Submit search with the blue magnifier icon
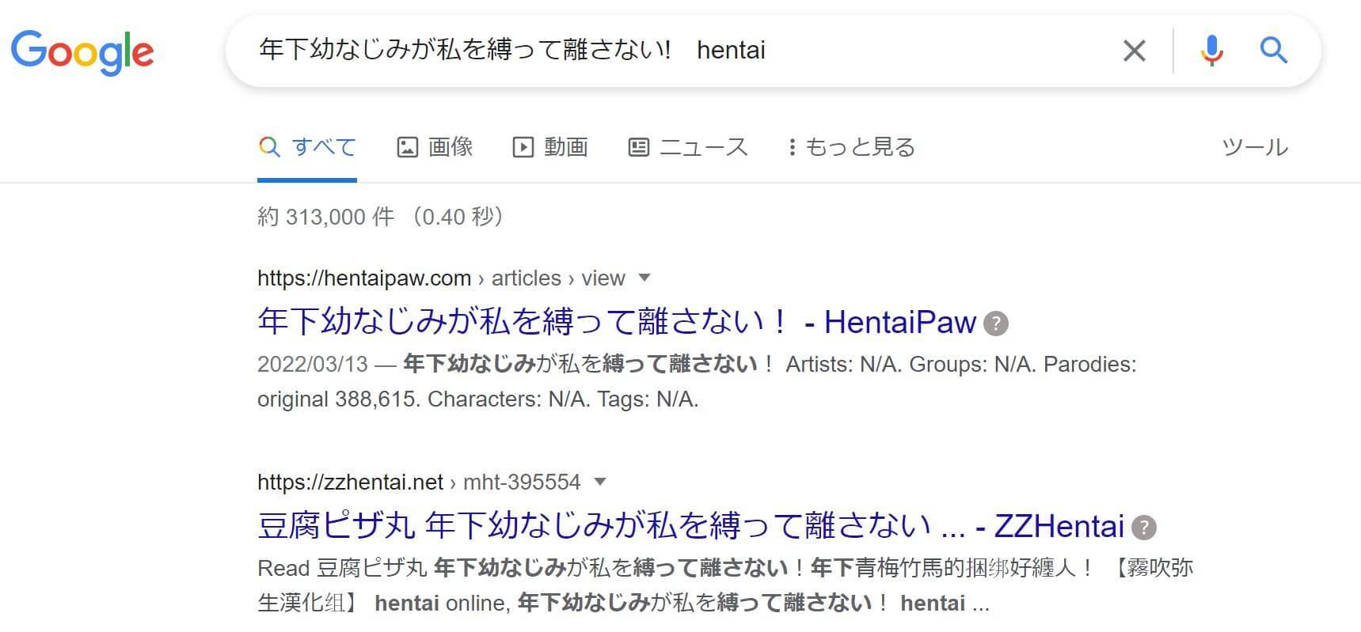Image resolution: width=1361 pixels, height=632 pixels. click(x=1273, y=51)
